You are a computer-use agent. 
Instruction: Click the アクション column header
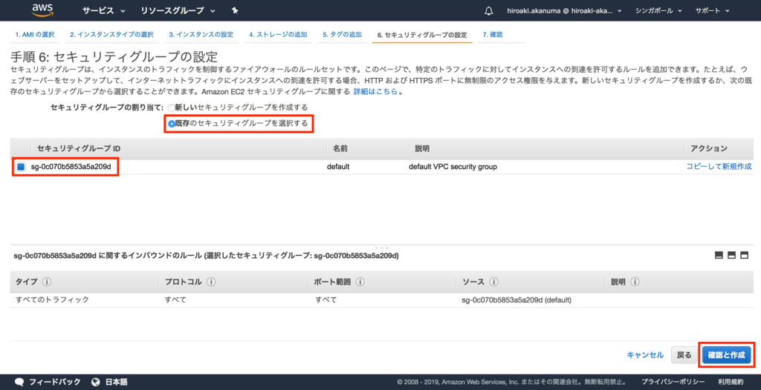[x=709, y=148]
